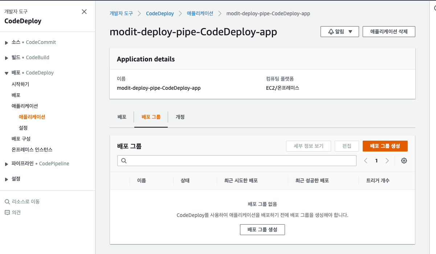This screenshot has height=254, width=436.
Task: Click the 트리거 개수 column header
Action: (378, 181)
